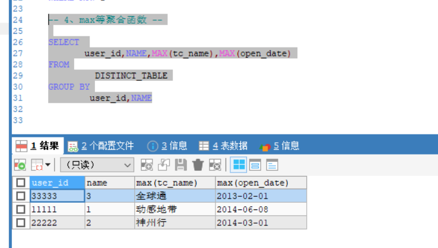The height and width of the screenshot is (248, 438).
Task: Switch to text view mode
Action: 272,165
